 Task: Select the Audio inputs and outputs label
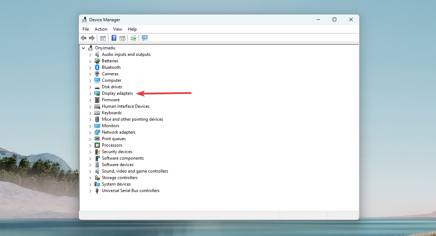click(x=126, y=54)
